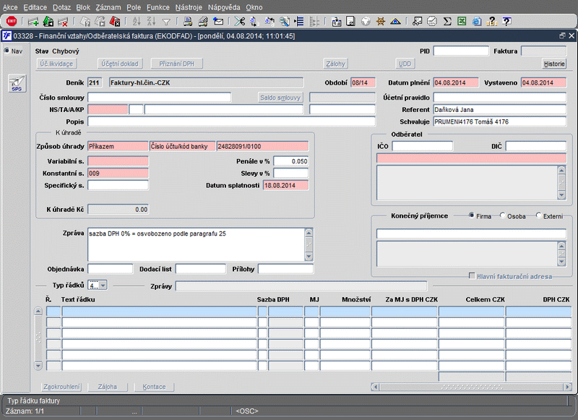Screen dimensions: 578x420
Task: Click the Sigma sum toolbar icon
Action: pyautogui.click(x=448, y=21)
